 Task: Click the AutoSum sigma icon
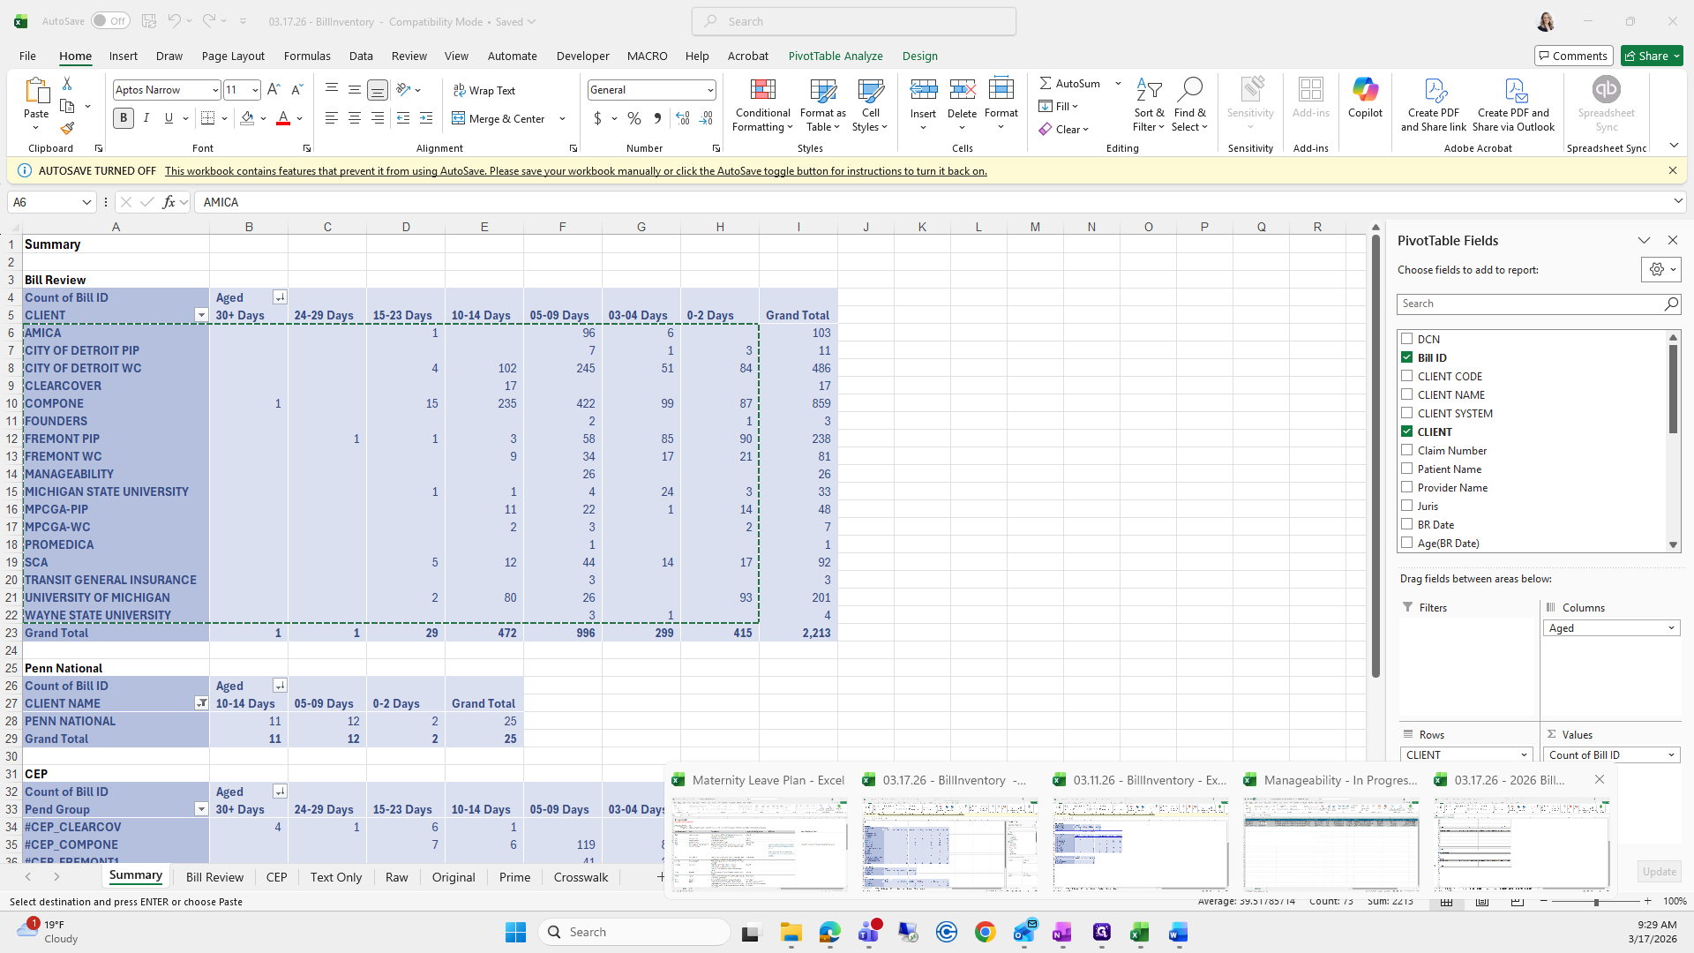tap(1046, 83)
